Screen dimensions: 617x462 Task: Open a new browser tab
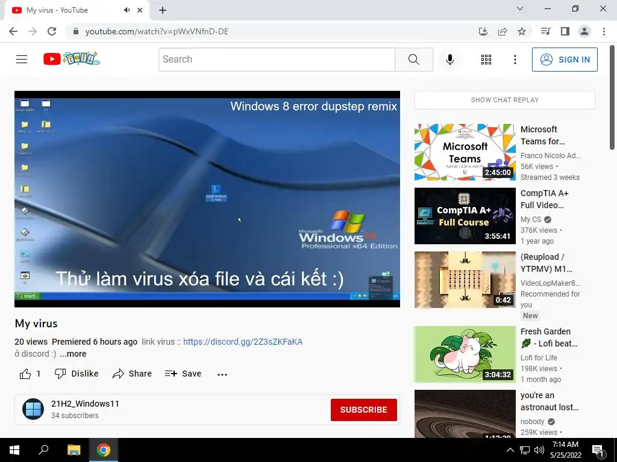163,11
